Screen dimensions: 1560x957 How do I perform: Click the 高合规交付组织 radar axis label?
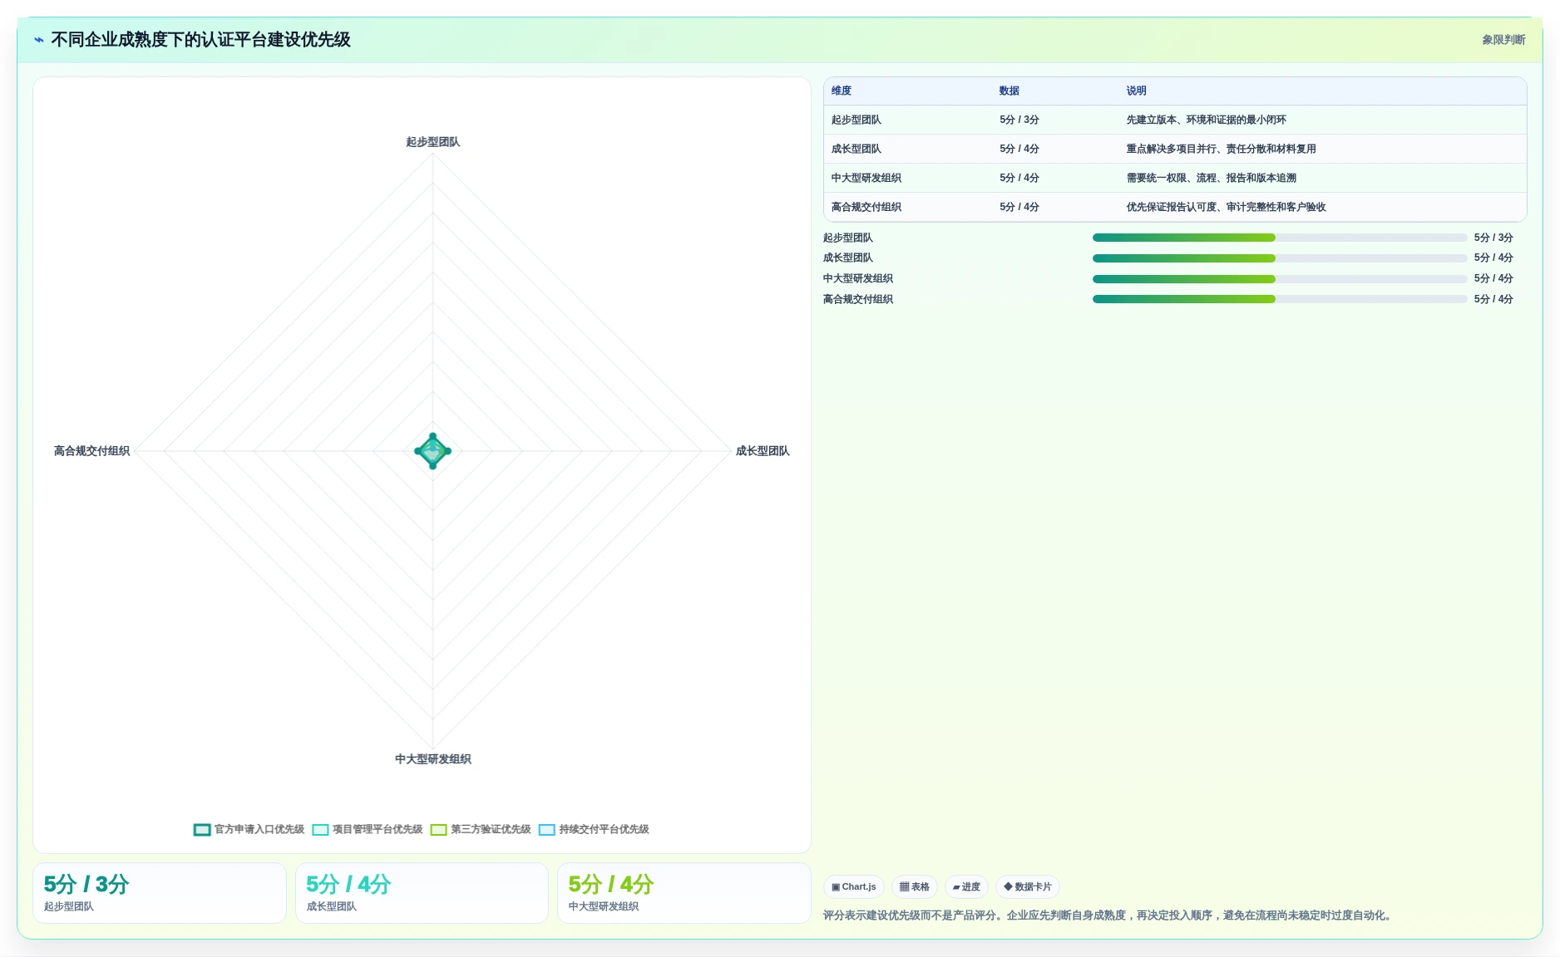(x=91, y=451)
